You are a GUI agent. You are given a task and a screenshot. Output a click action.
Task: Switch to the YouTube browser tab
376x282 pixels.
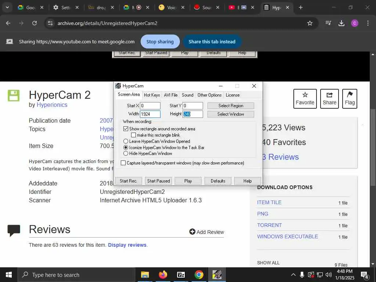pyautogui.click(x=242, y=7)
